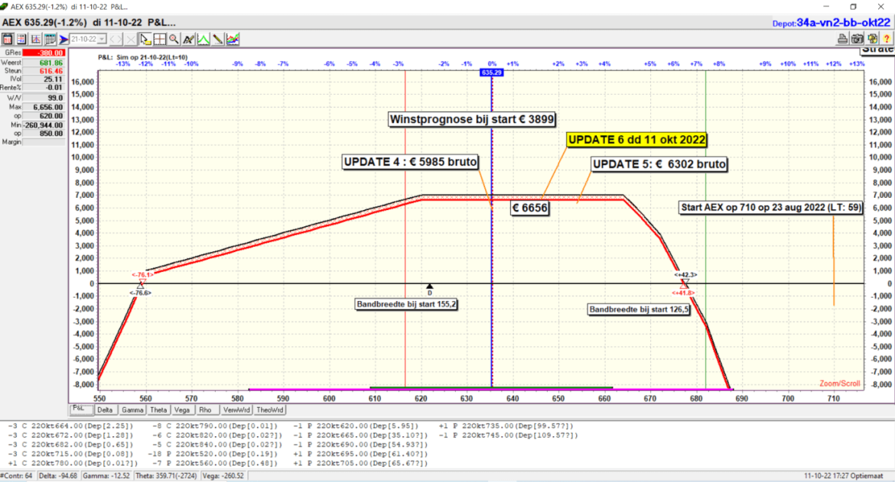Screen dimensions: 895x482
Task: Toggle the crosshair cursor tool
Action: 159,39
